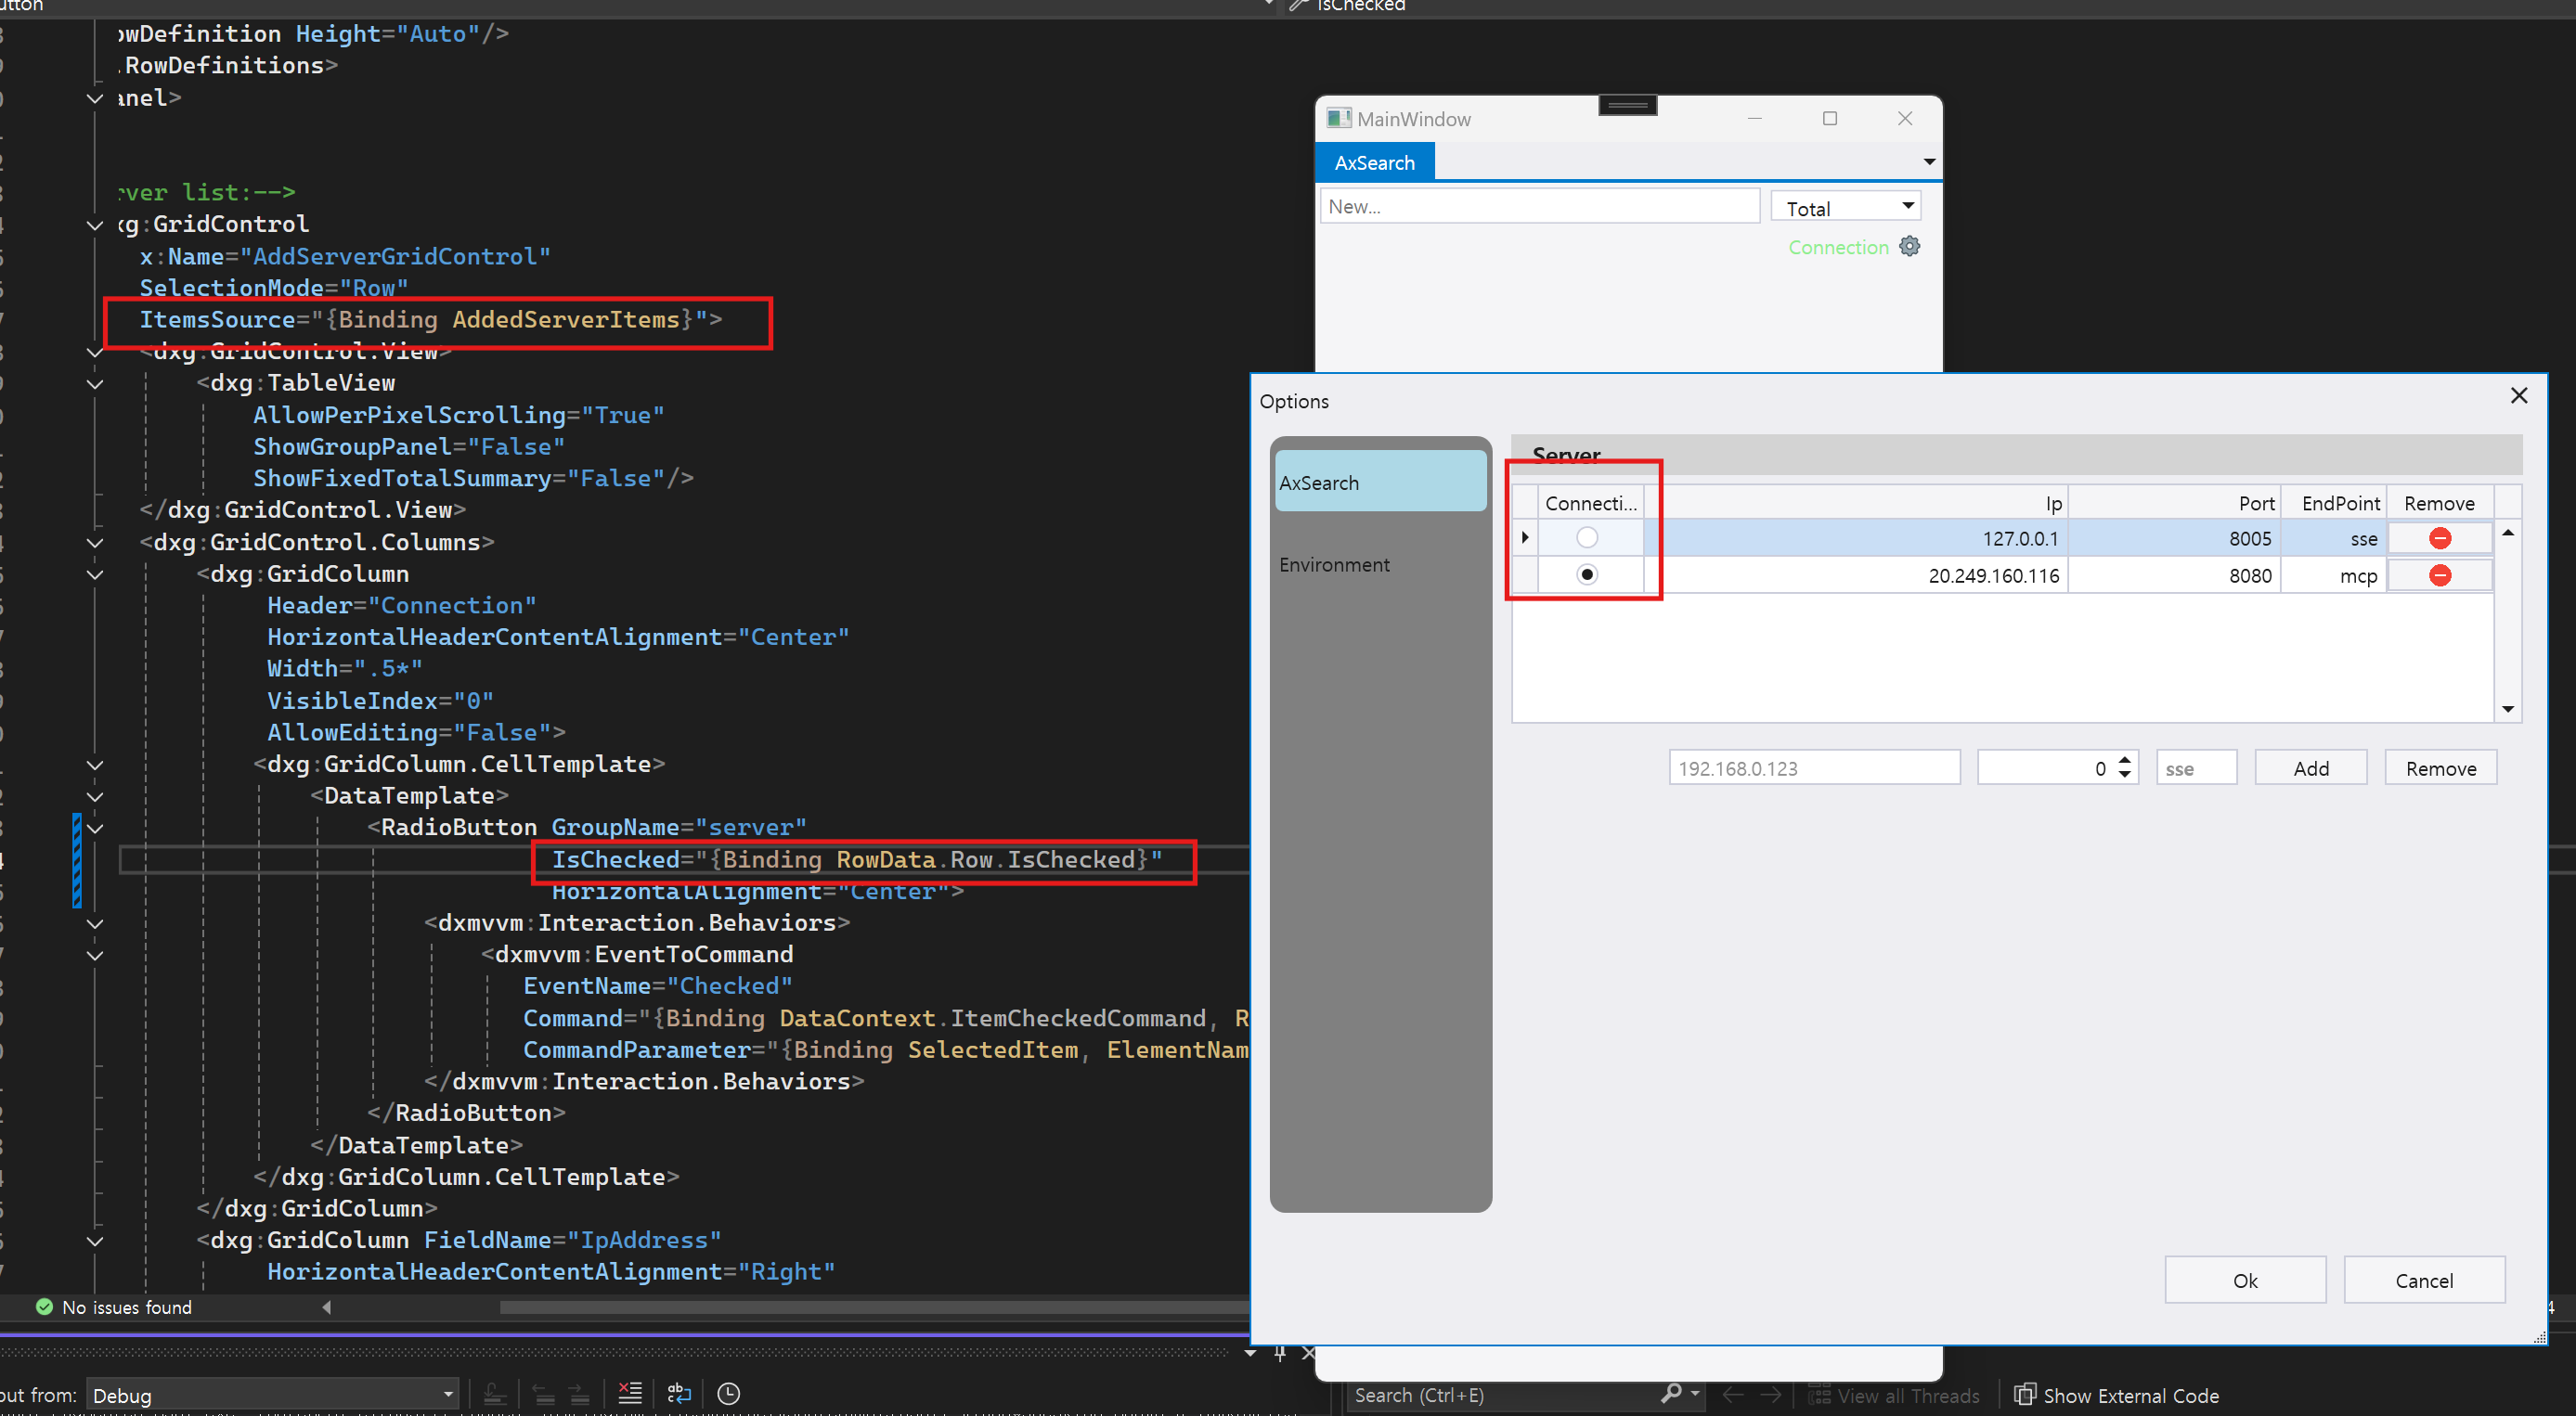
Task: Click remove icon for 20.249.160.116 row
Action: point(2439,575)
